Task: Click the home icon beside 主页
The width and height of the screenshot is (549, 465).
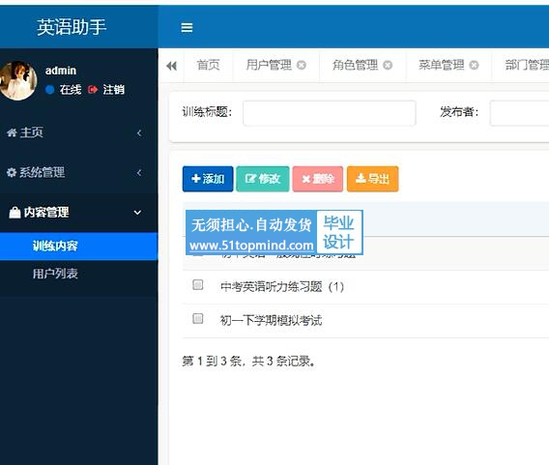Action: [x=12, y=132]
